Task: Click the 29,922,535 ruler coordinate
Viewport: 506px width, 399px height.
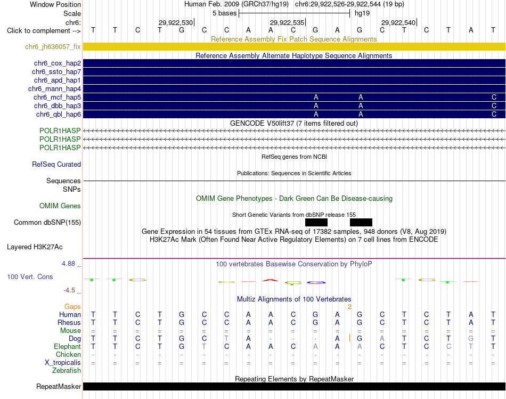Action: 287,22
